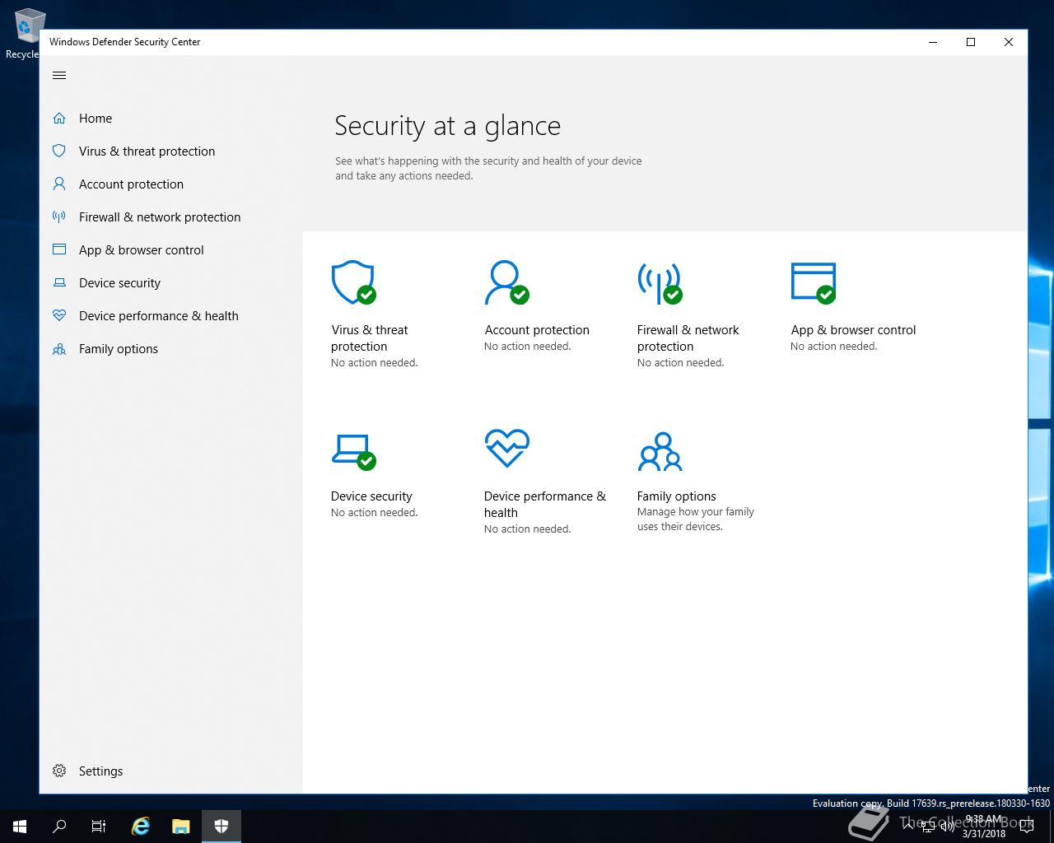1054x843 pixels.
Task: Click the Device security laptop icon in sidebar
Action: [x=59, y=283]
